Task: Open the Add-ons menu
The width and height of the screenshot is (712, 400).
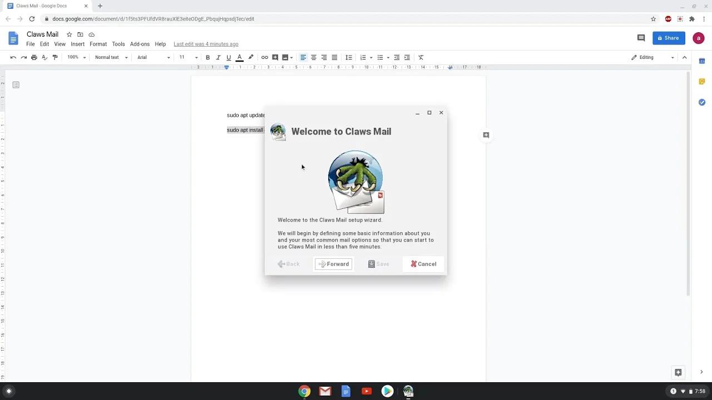Action: coord(140,44)
